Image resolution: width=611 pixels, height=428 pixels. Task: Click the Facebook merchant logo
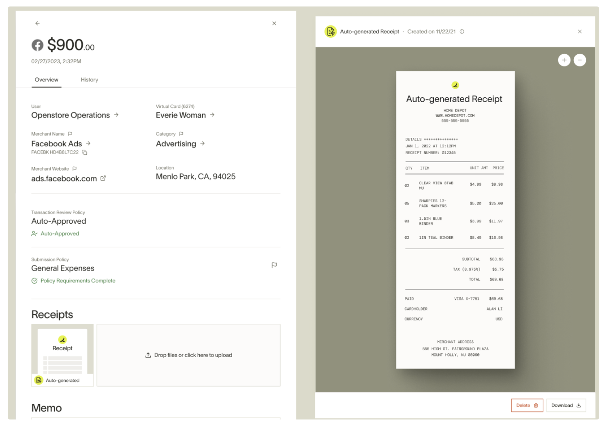click(x=37, y=45)
